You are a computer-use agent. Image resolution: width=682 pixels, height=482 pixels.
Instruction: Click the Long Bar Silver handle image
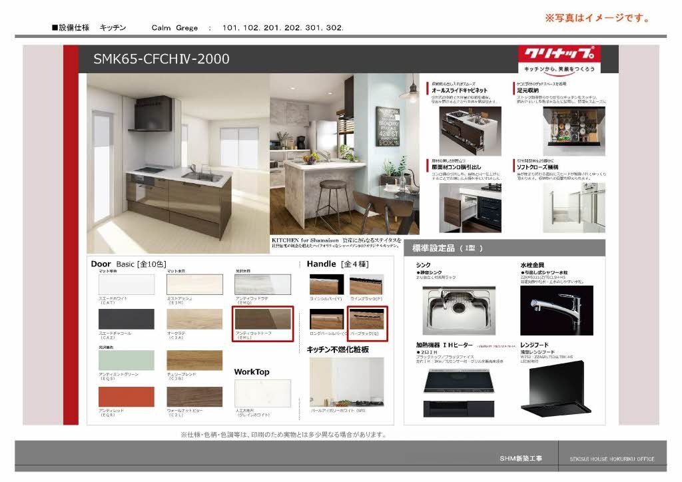click(326, 319)
